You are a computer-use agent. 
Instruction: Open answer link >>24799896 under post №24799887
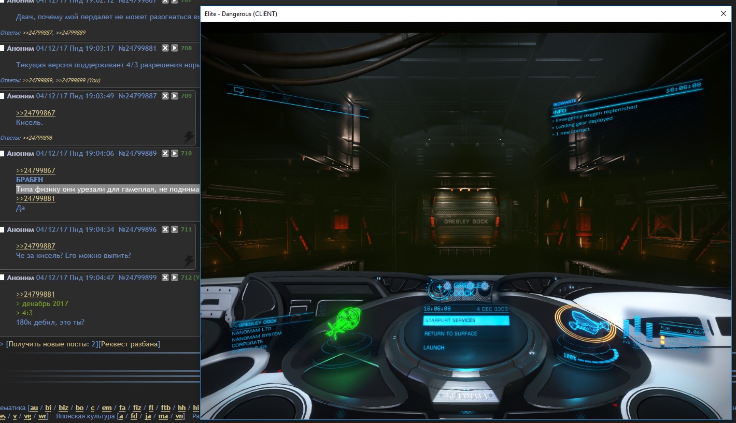[38, 138]
